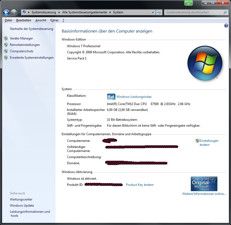The height and width of the screenshot is (225, 231).
Task: Open the Windows-Leistungsindex link
Action: tap(134, 97)
